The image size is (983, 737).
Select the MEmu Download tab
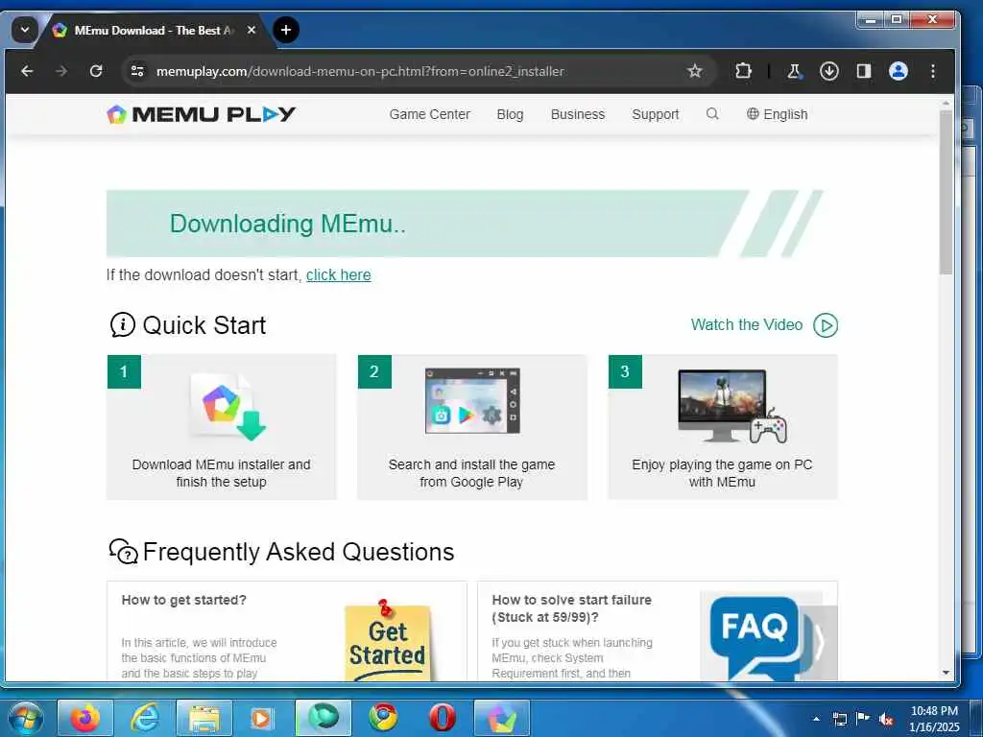coord(153,30)
